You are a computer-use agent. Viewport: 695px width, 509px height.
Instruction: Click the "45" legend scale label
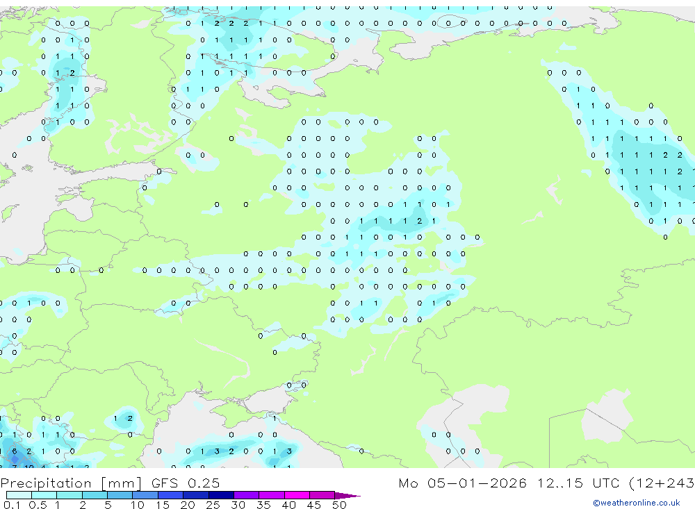[314, 505]
